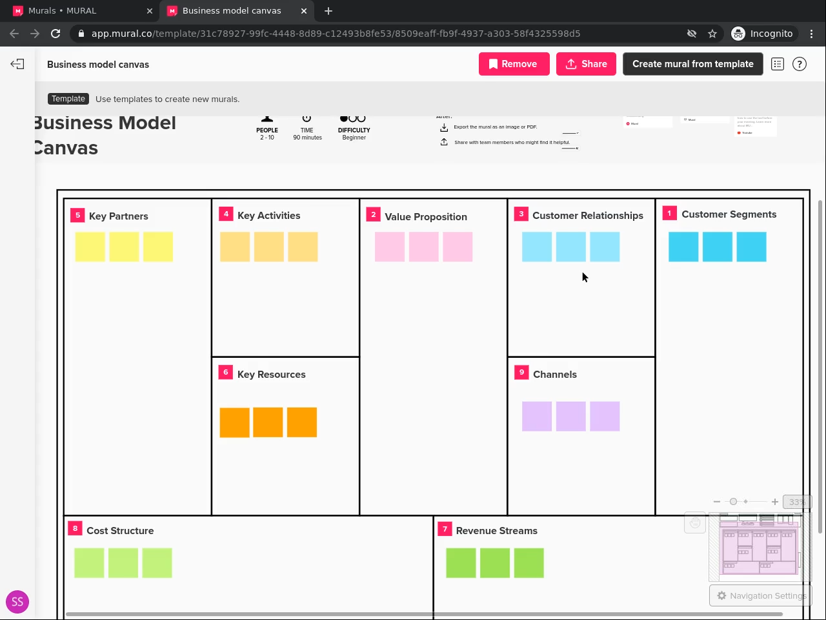826x620 pixels.
Task: Bookmark this page with the star icon
Action: pos(712,34)
